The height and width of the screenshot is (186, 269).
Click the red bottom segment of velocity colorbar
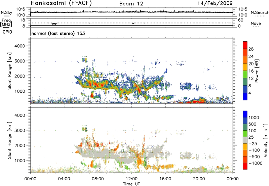(245, 166)
